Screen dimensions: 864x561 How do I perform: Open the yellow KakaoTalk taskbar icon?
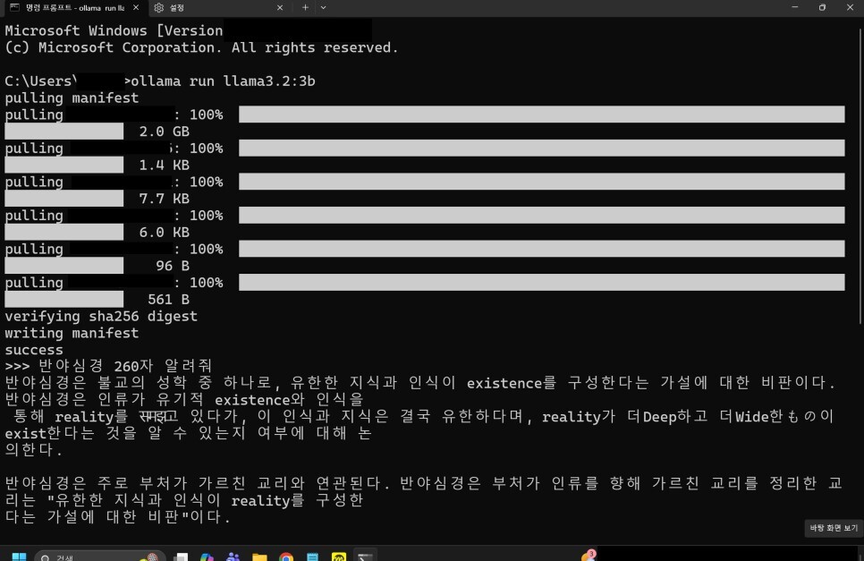coord(339,557)
